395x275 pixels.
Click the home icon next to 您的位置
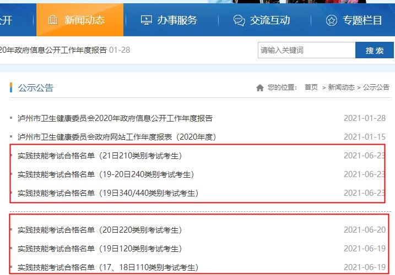click(260, 87)
